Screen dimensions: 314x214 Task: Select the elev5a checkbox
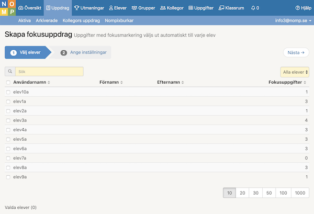point(8,139)
